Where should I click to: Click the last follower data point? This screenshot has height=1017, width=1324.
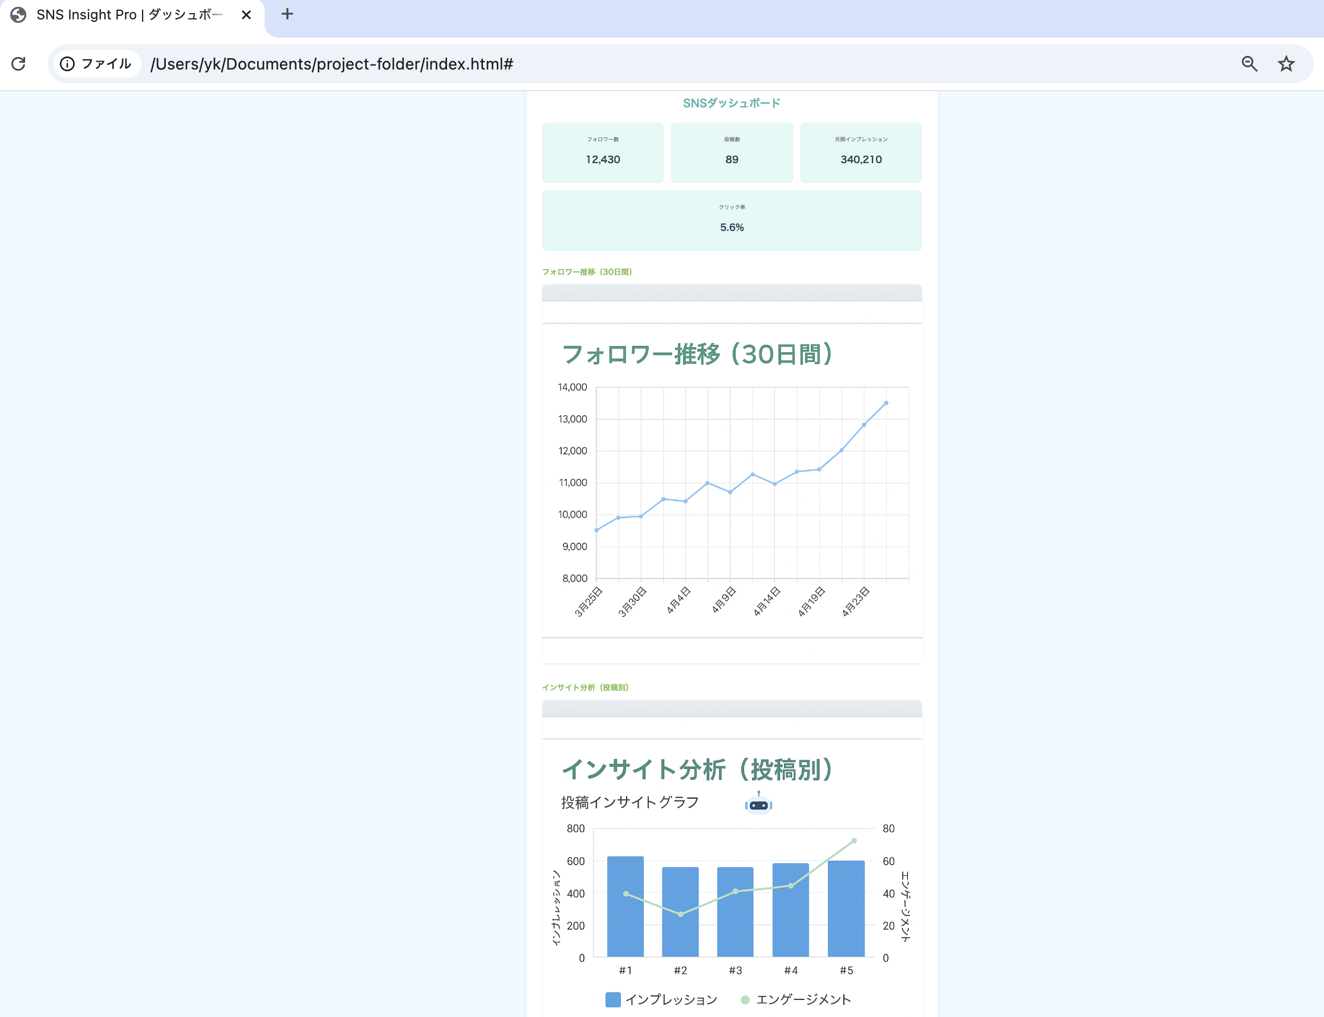pyautogui.click(x=886, y=402)
